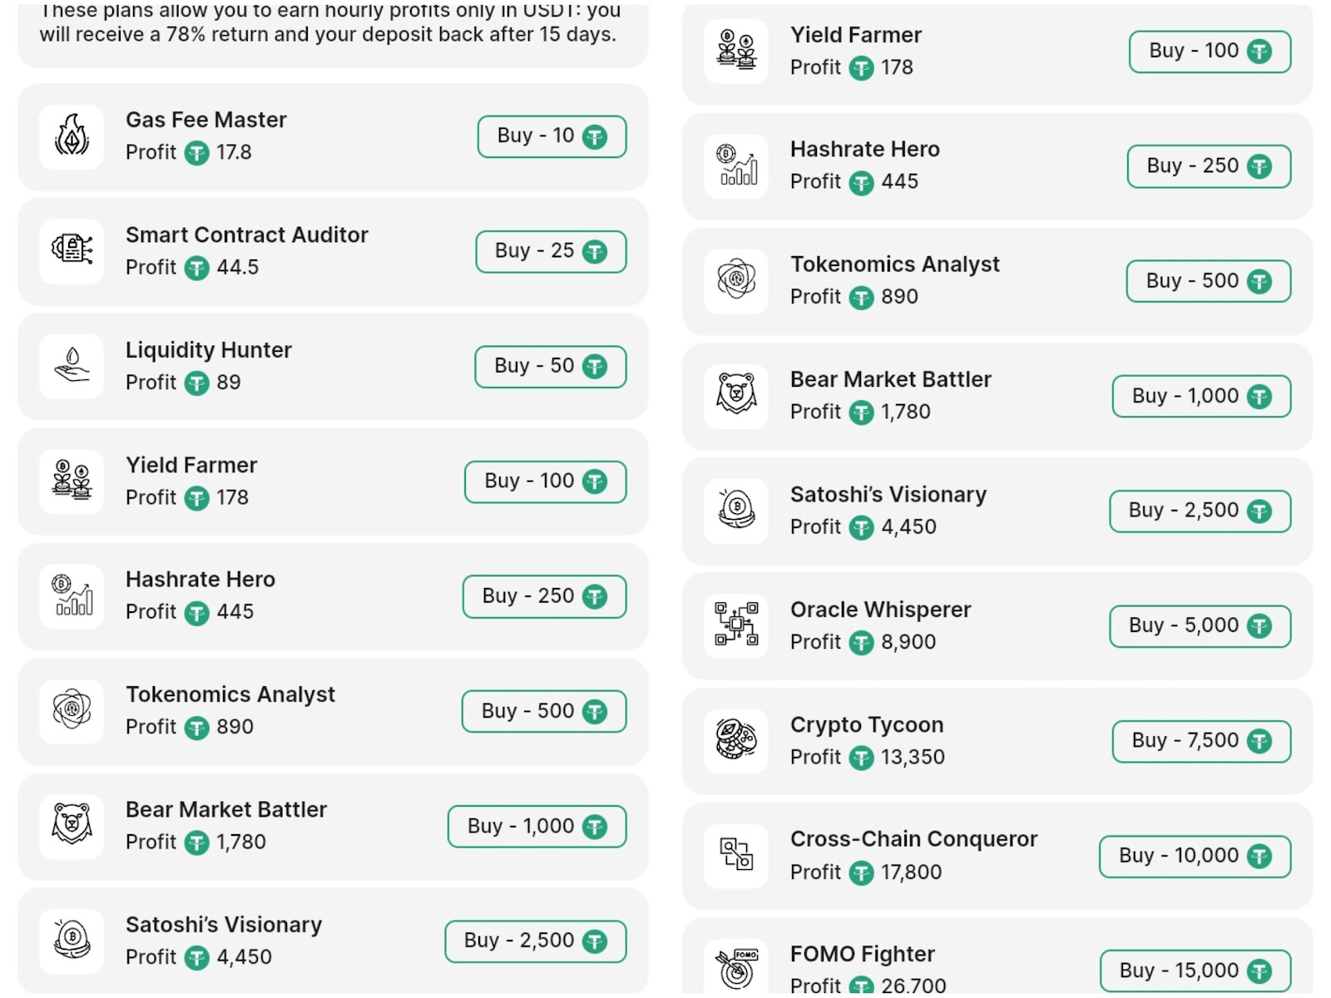The height and width of the screenshot is (998, 1331).
Task: Buy Crypto Tycoon plan for 7,500
Action: (1200, 741)
